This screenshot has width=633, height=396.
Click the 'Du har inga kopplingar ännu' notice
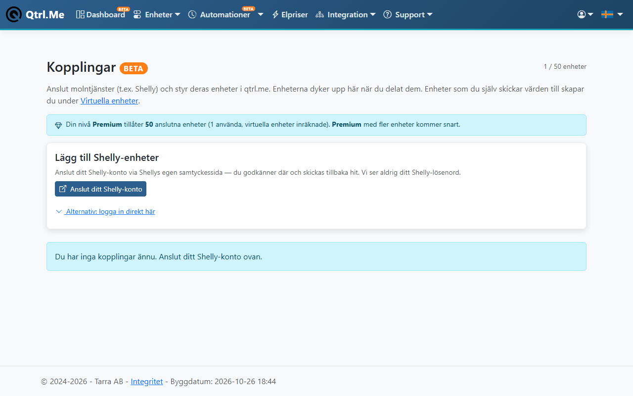click(316, 256)
